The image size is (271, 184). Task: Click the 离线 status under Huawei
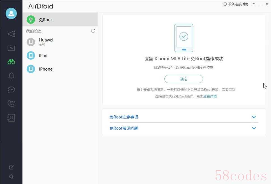coord(42,45)
